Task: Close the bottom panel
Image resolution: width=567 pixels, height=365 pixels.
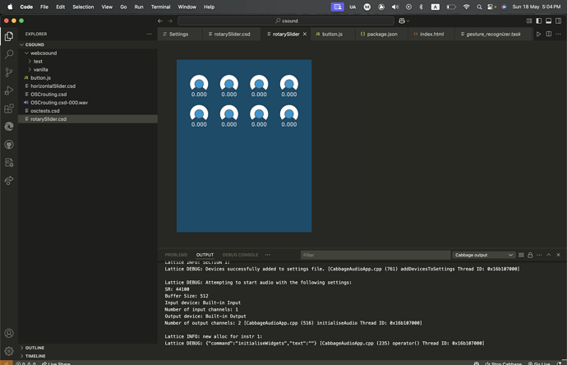Action: tap(558, 255)
